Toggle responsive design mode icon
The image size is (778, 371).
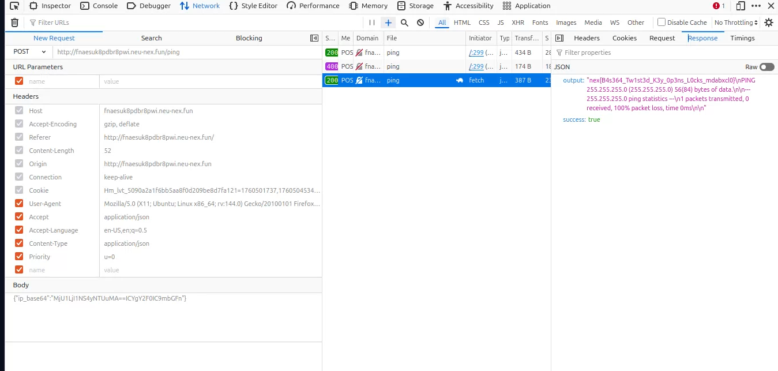click(x=741, y=6)
